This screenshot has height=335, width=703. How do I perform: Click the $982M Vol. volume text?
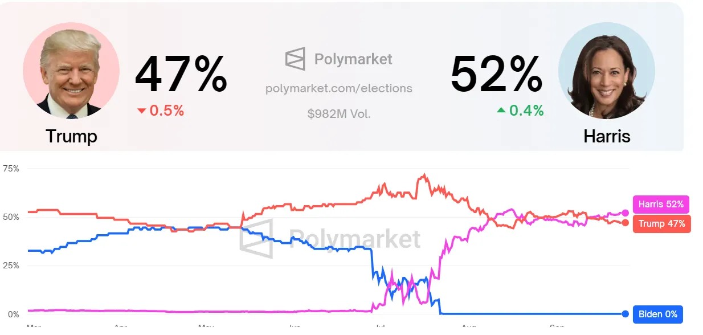(339, 113)
